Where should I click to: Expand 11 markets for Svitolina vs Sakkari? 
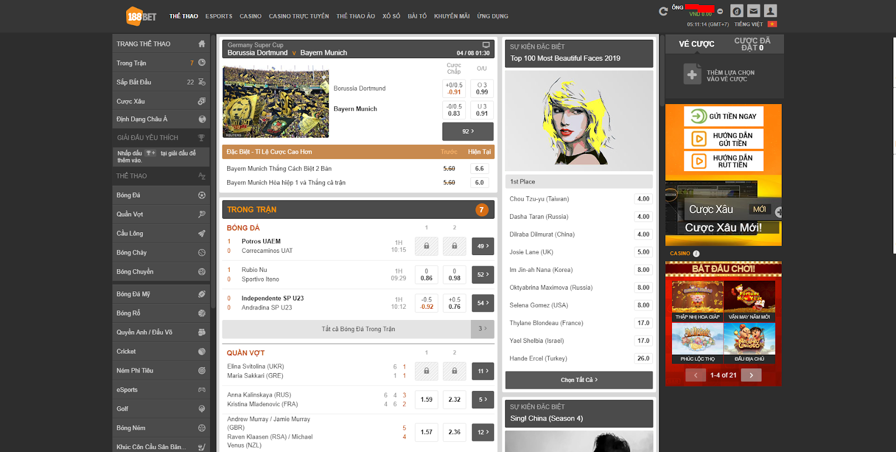point(483,371)
